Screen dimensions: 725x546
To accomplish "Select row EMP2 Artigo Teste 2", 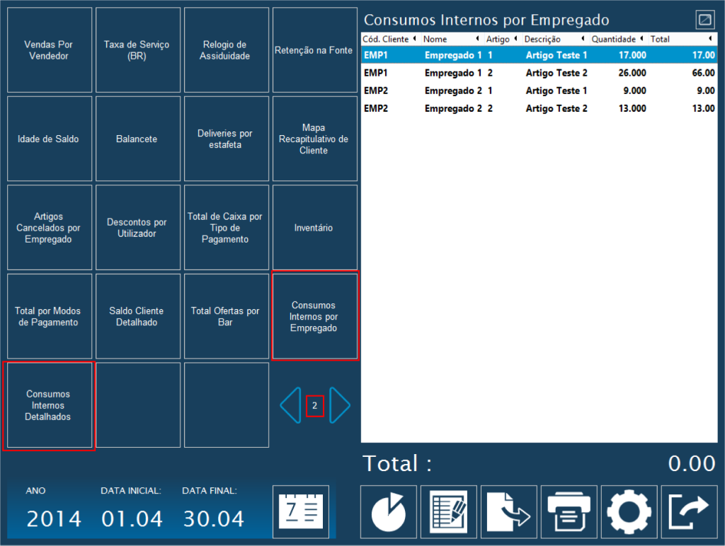I will (x=539, y=108).
